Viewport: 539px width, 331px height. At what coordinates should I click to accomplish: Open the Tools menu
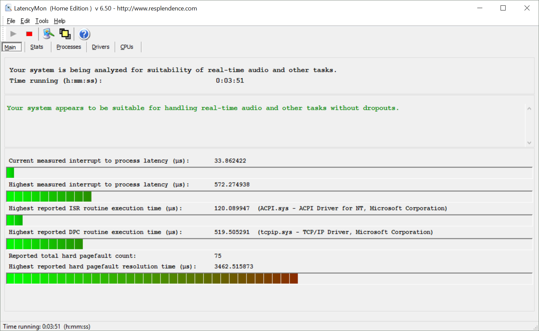pos(42,21)
